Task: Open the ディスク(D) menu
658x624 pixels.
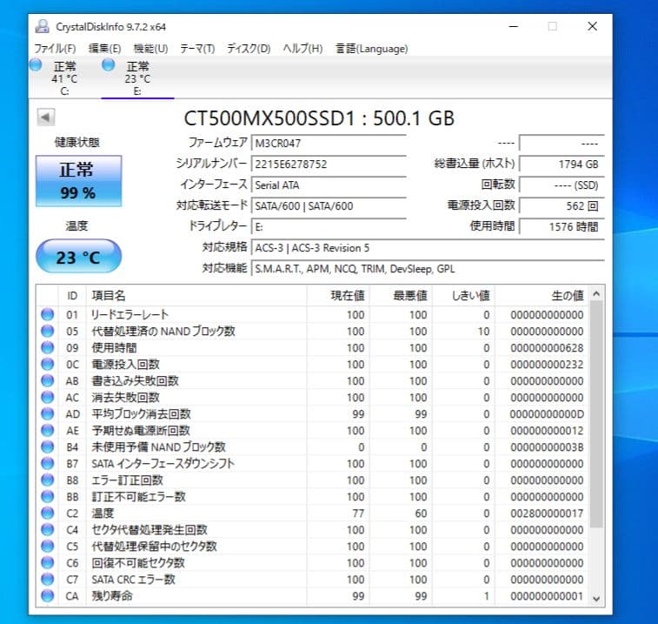Action: [249, 49]
